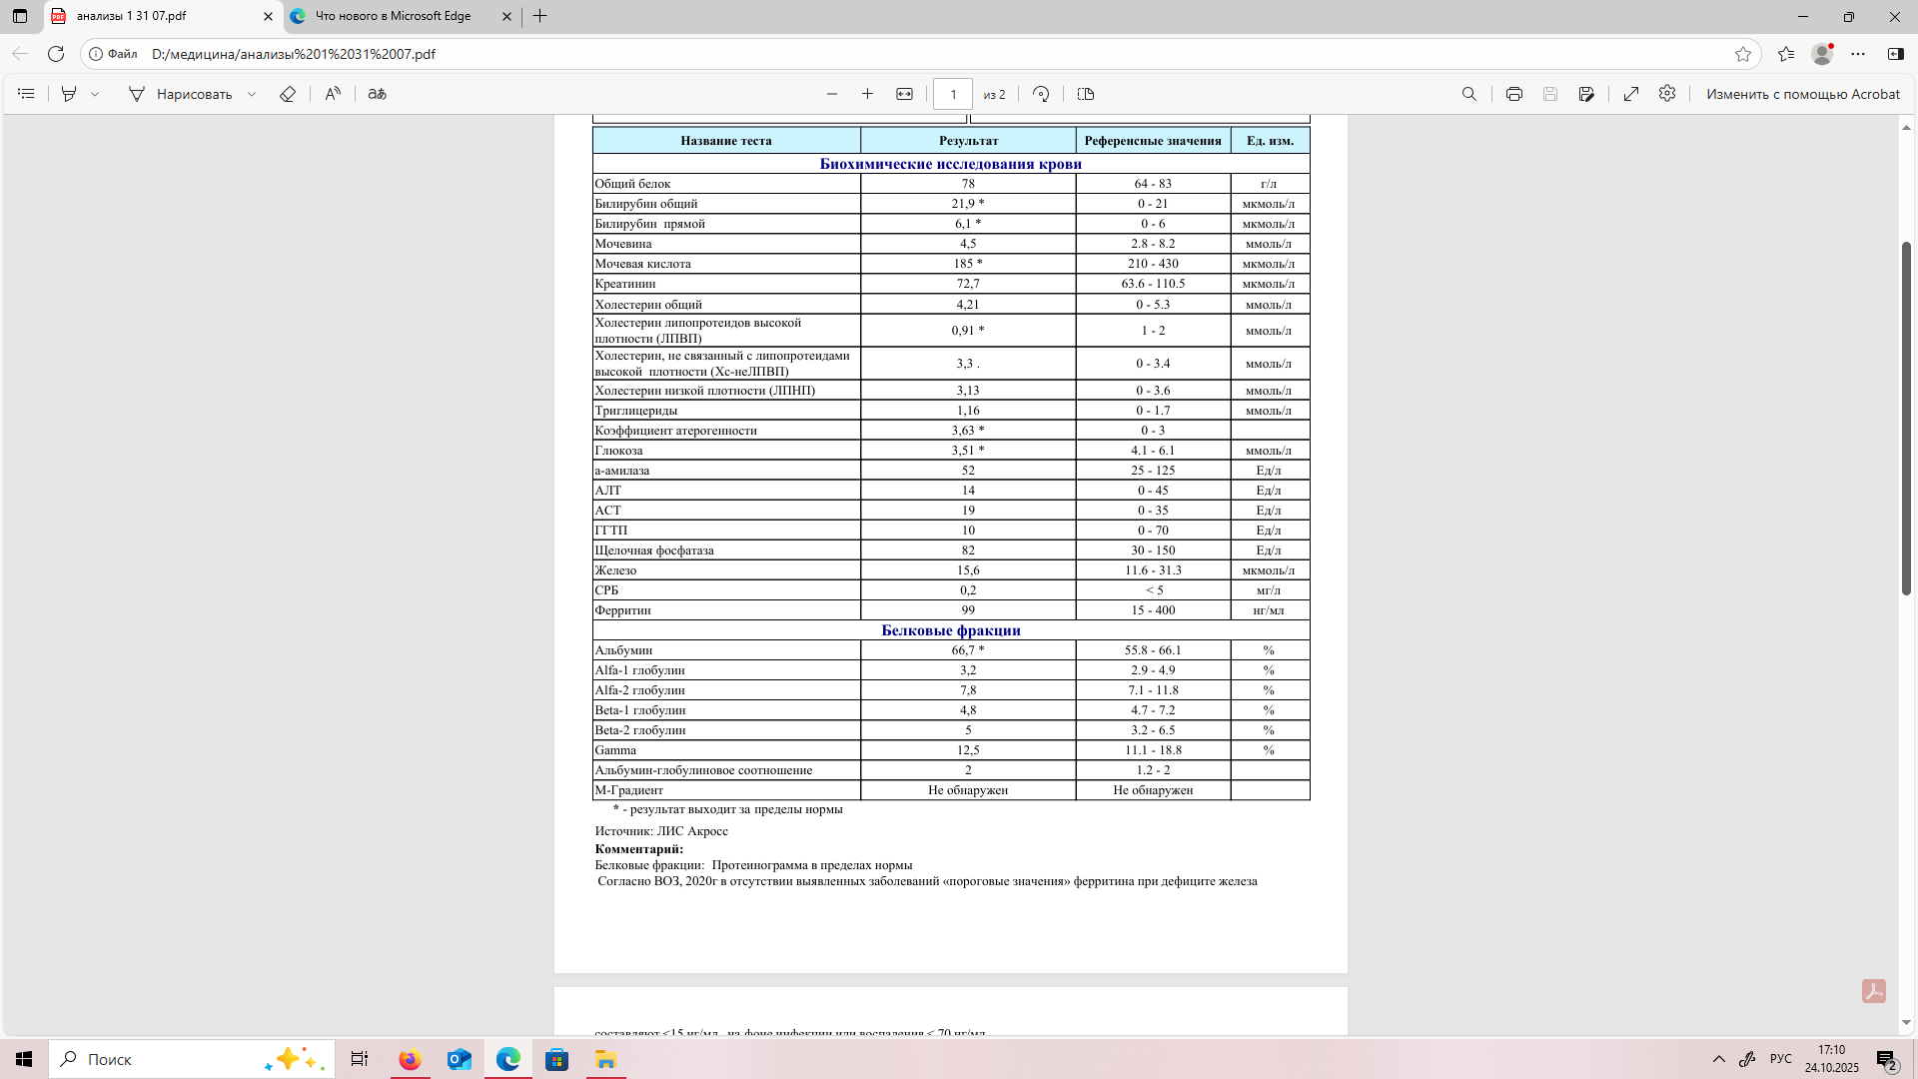Enter full screen mode
The width and height of the screenshot is (1918, 1079).
pyautogui.click(x=1631, y=94)
